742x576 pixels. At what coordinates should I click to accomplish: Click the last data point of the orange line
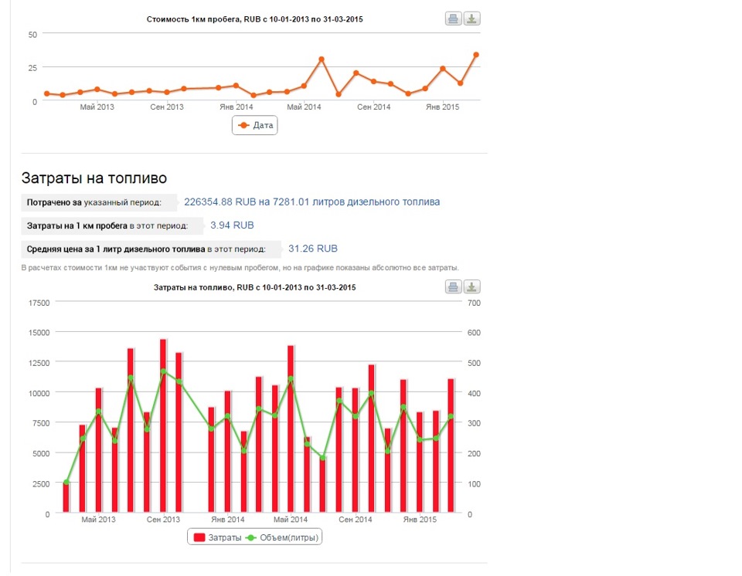(476, 55)
